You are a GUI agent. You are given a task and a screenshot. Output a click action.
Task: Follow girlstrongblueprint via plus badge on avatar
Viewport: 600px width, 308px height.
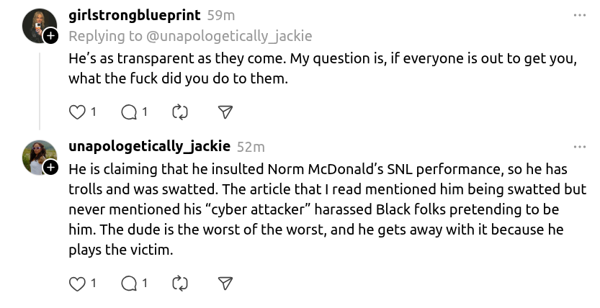[50, 36]
